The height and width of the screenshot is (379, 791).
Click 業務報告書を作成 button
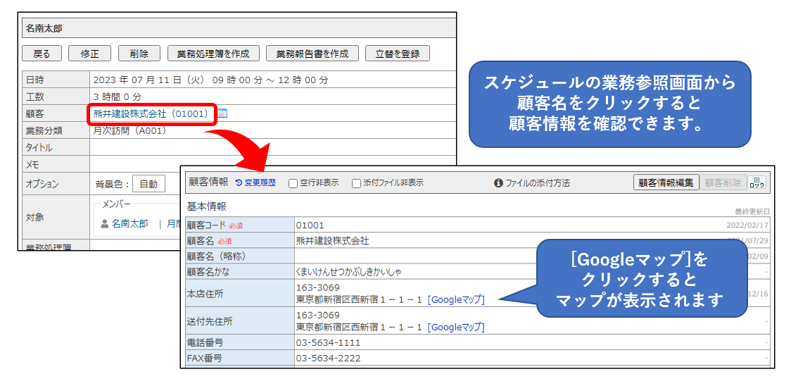coord(312,54)
